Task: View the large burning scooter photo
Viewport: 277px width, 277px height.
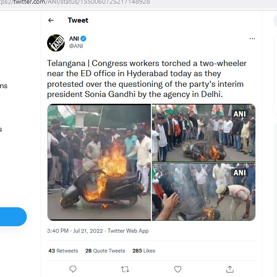Action: click(x=99, y=162)
